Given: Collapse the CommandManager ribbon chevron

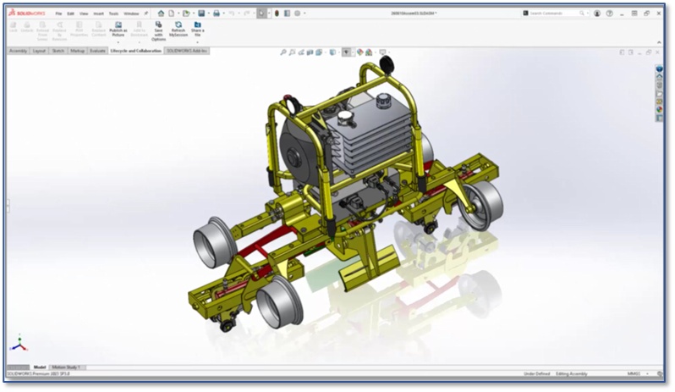Looking at the screenshot, I should (x=659, y=42).
